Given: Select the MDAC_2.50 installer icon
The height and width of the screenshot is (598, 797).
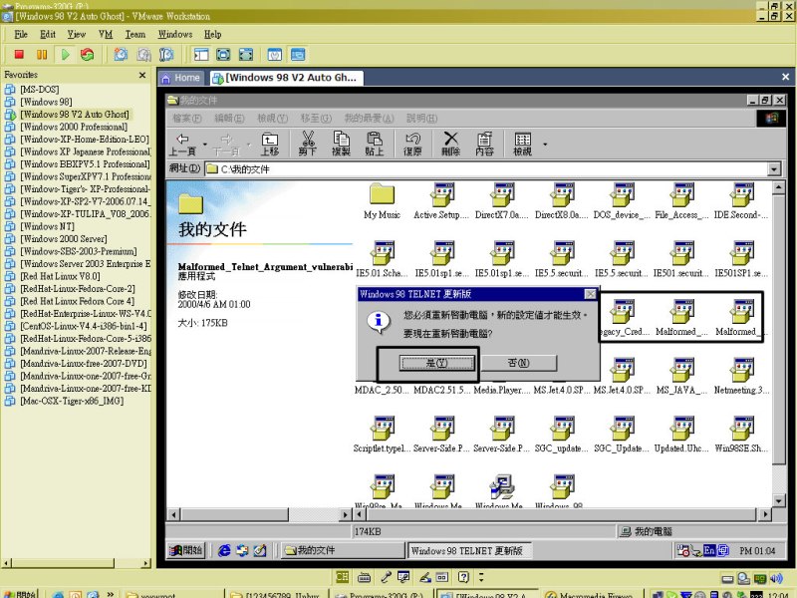Looking at the screenshot, I should point(382,390).
